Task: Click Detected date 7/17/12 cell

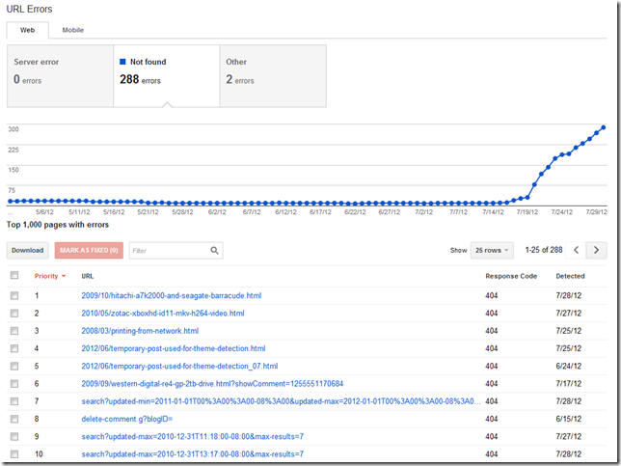Action: click(568, 384)
